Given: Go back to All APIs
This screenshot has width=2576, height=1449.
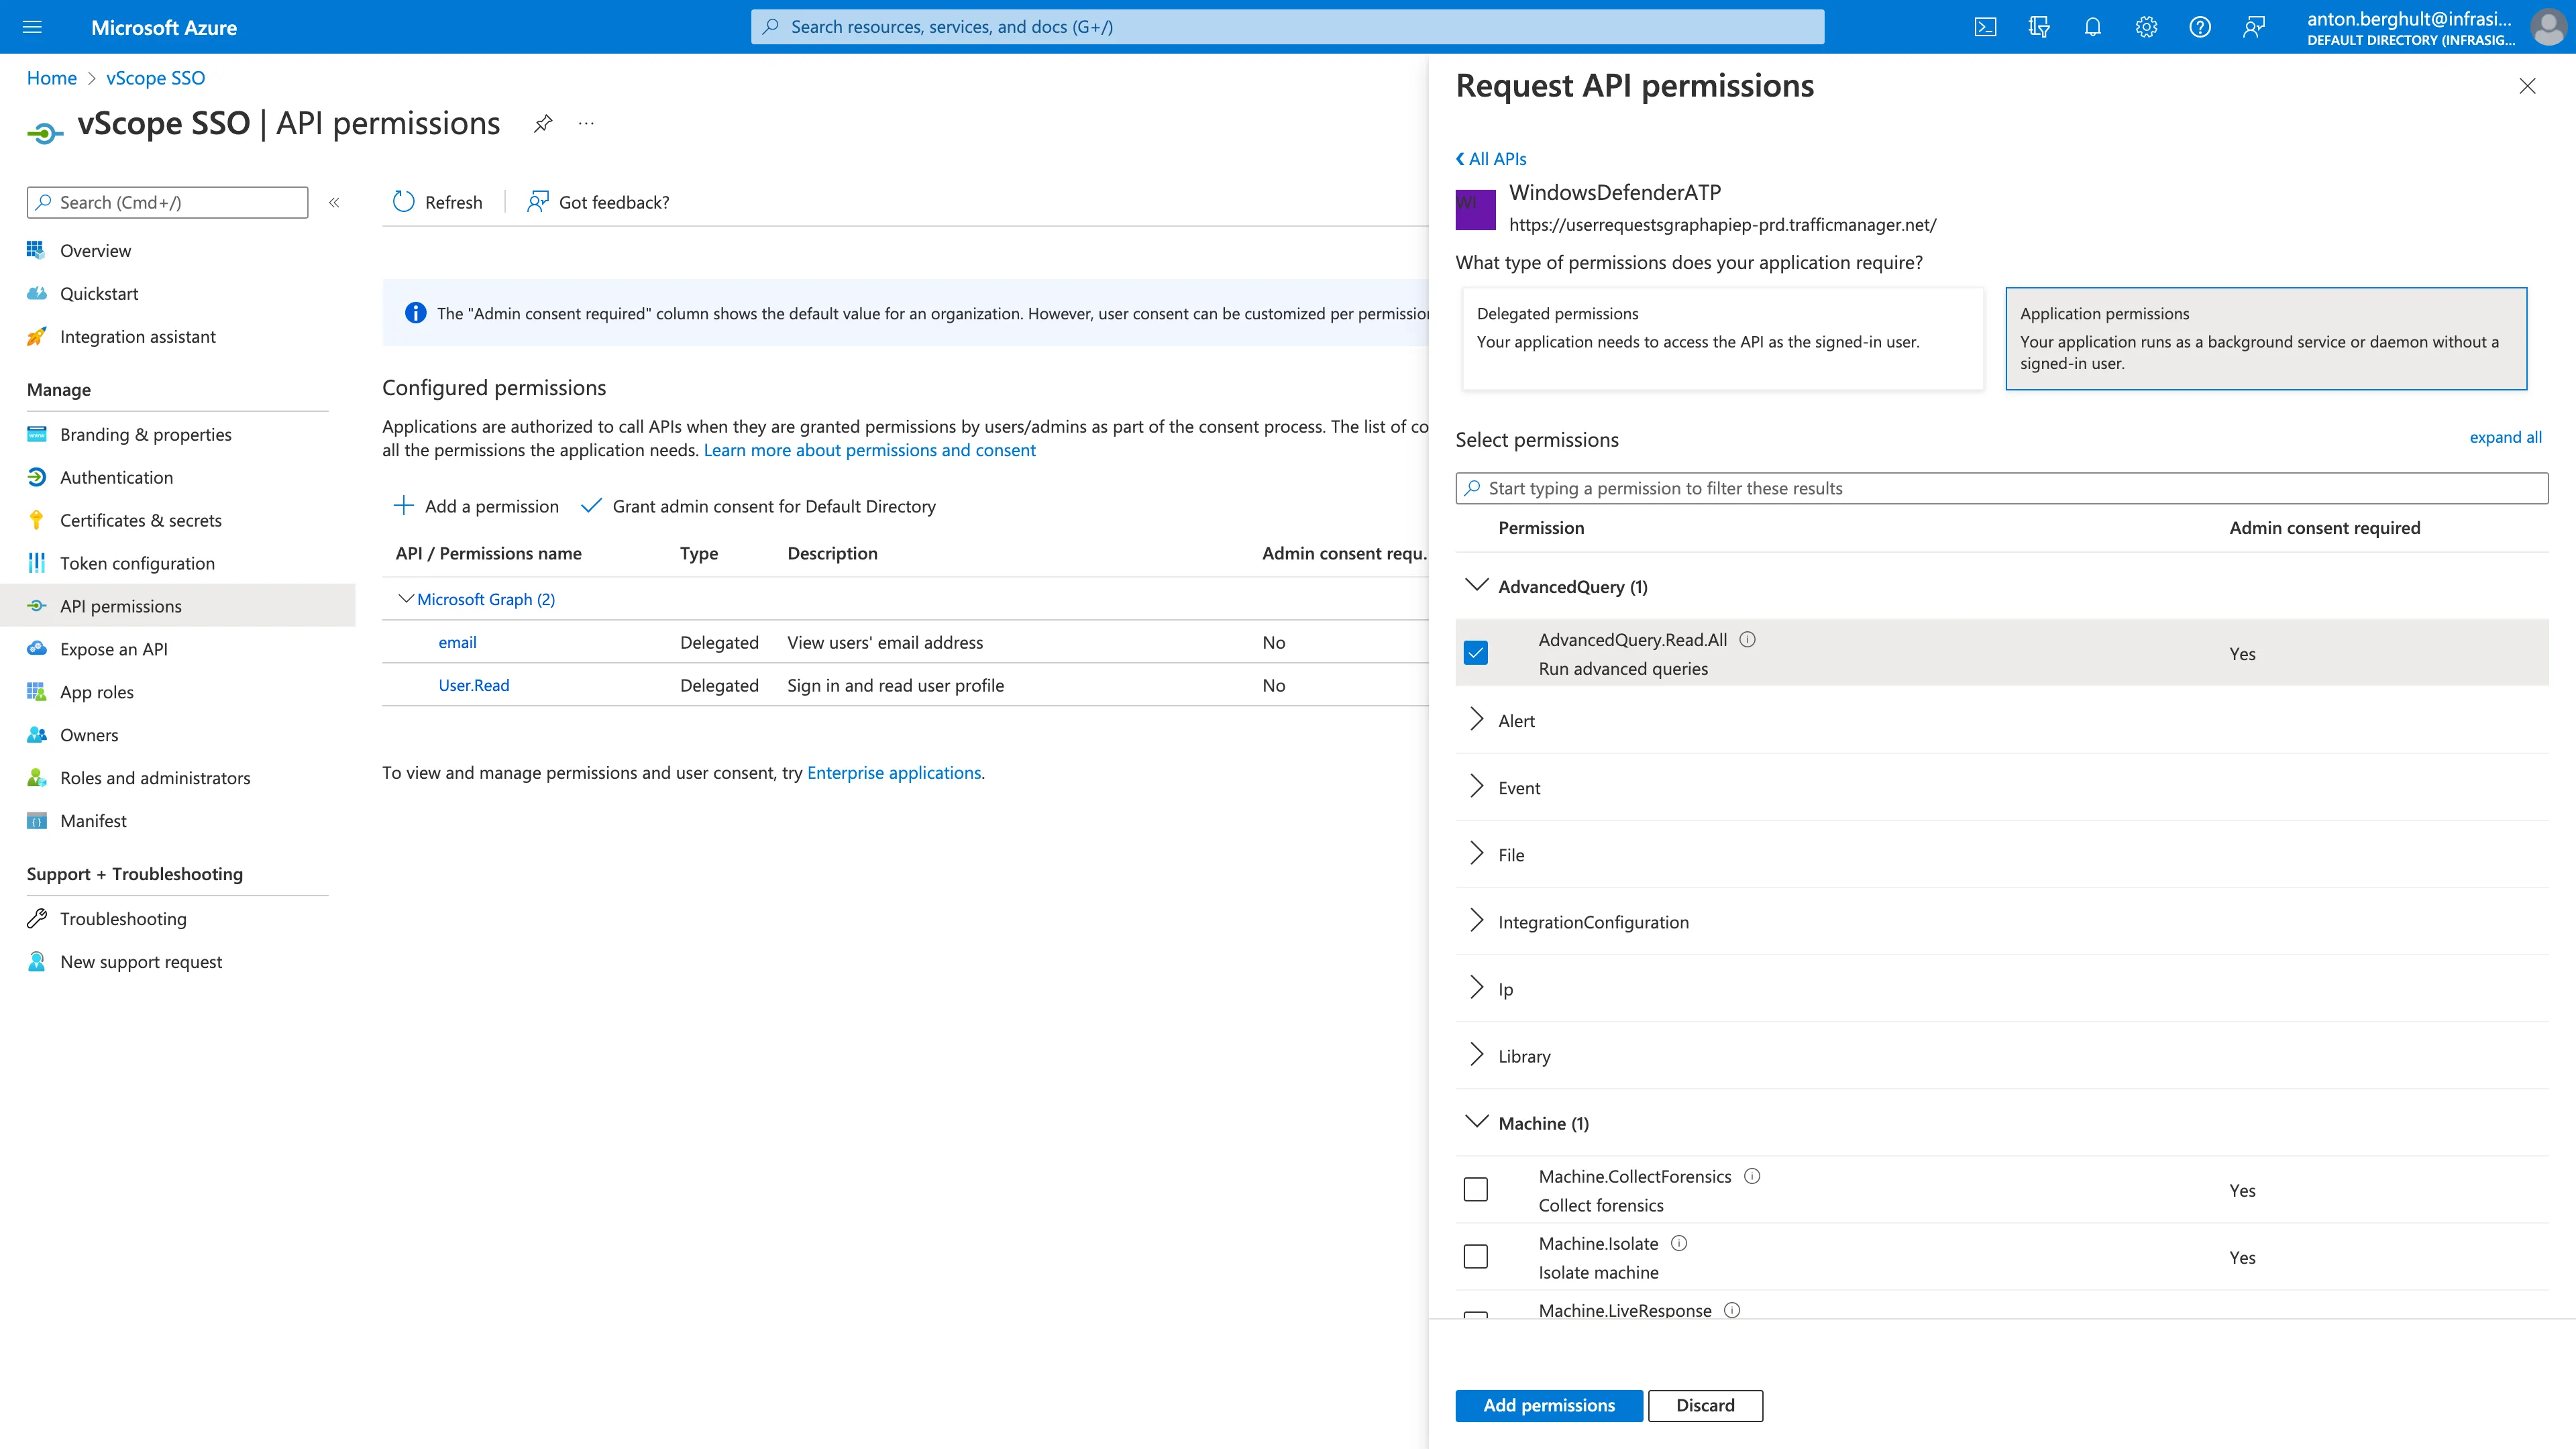Looking at the screenshot, I should click(1491, 158).
